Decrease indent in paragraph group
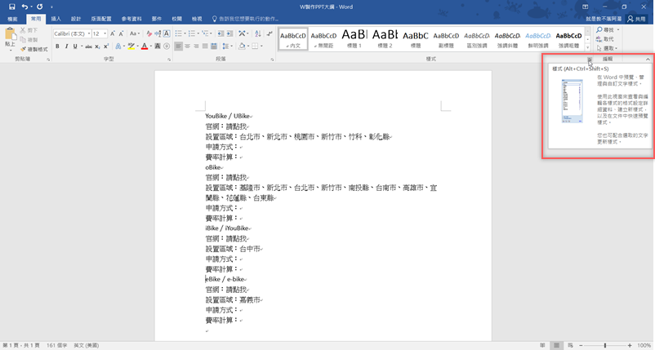Viewport: 655px width, 350px height. coord(221,33)
